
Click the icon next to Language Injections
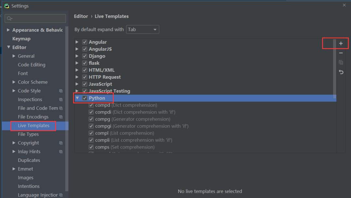60,195
